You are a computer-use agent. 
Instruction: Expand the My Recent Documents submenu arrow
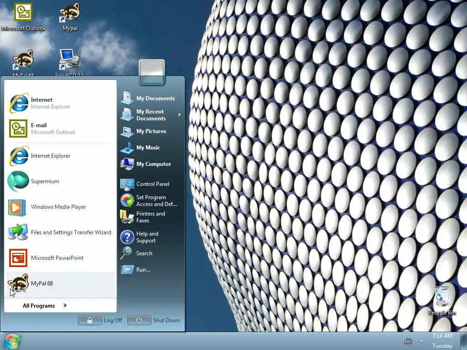pyautogui.click(x=180, y=114)
